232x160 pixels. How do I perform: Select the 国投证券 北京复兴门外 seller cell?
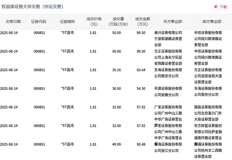pyautogui.click(x=208, y=113)
